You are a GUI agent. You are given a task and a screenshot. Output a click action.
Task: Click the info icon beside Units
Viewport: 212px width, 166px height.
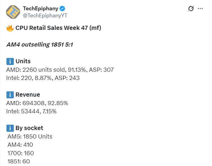coord(10,61)
